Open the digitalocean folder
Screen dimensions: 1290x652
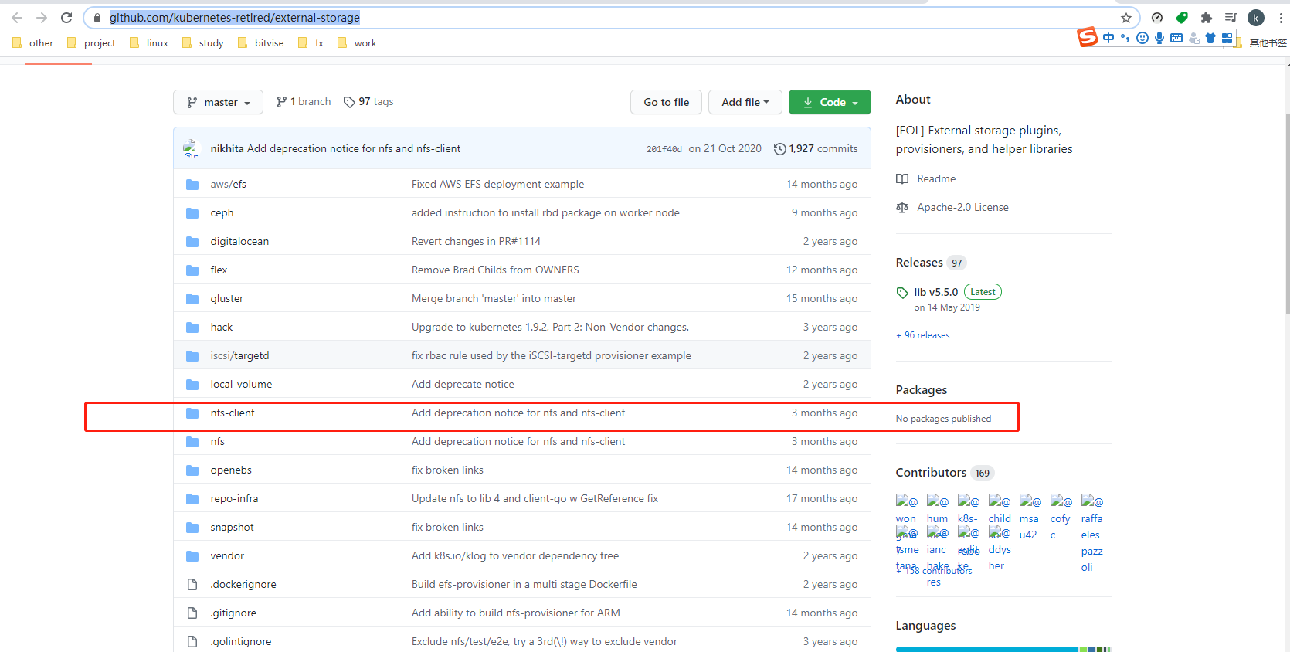(x=239, y=241)
